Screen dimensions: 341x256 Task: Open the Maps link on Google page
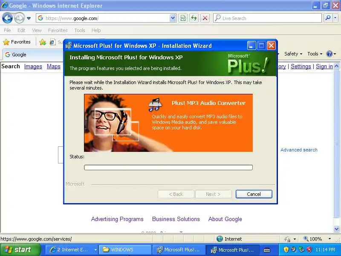54,67
